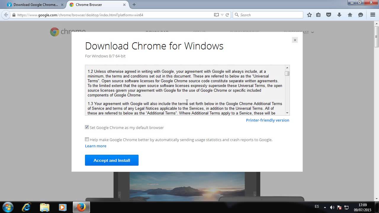
Task: Click the Firefox back arrow button
Action: pos(6,15)
